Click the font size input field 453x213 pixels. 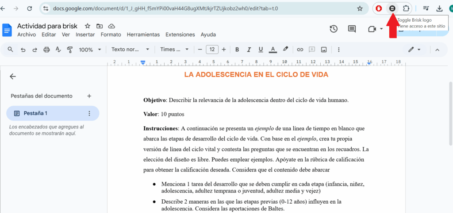212,50
